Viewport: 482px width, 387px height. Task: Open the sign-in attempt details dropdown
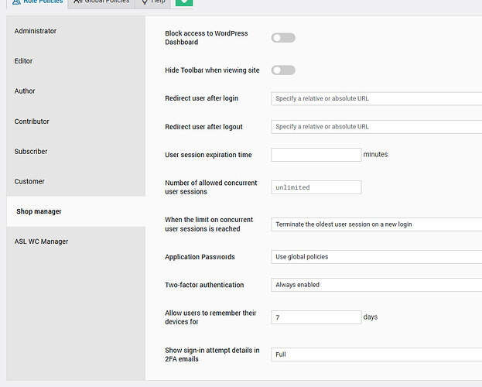[376, 354]
